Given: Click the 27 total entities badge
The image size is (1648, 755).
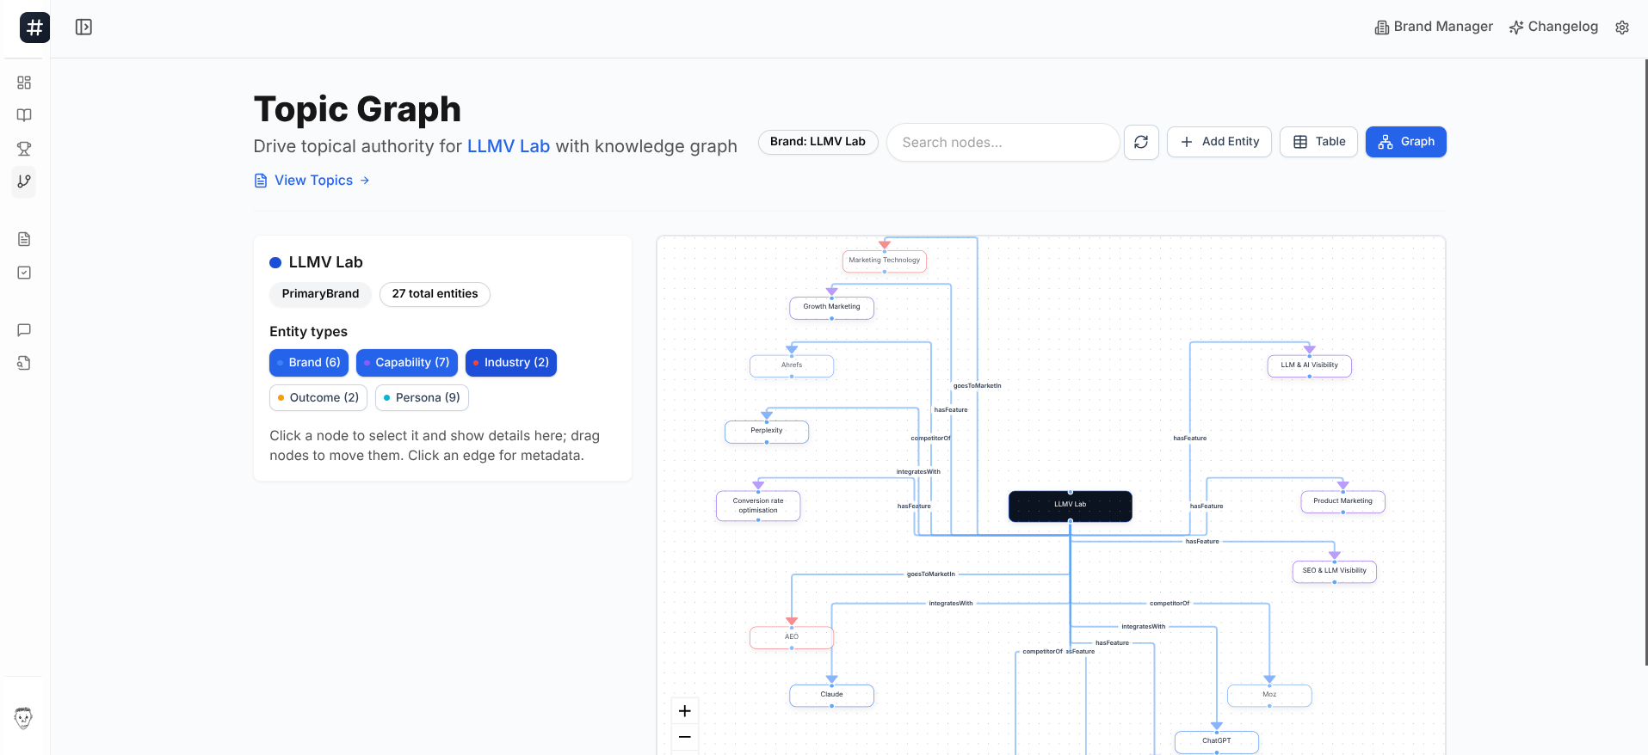Looking at the screenshot, I should point(435,294).
